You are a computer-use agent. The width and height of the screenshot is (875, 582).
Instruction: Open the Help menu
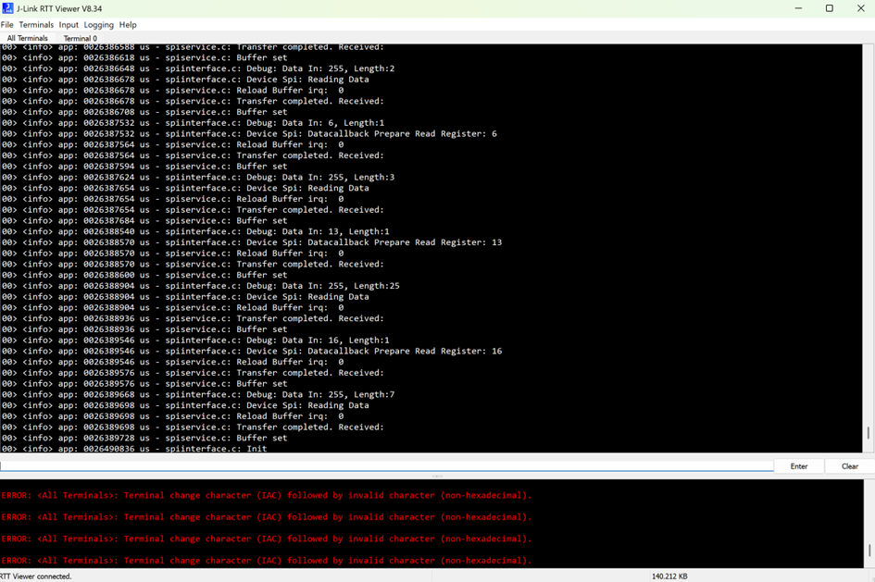[128, 25]
